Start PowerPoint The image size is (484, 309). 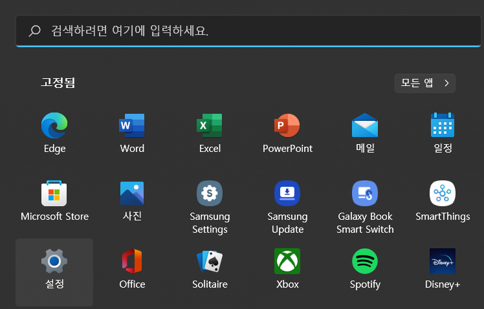click(287, 133)
